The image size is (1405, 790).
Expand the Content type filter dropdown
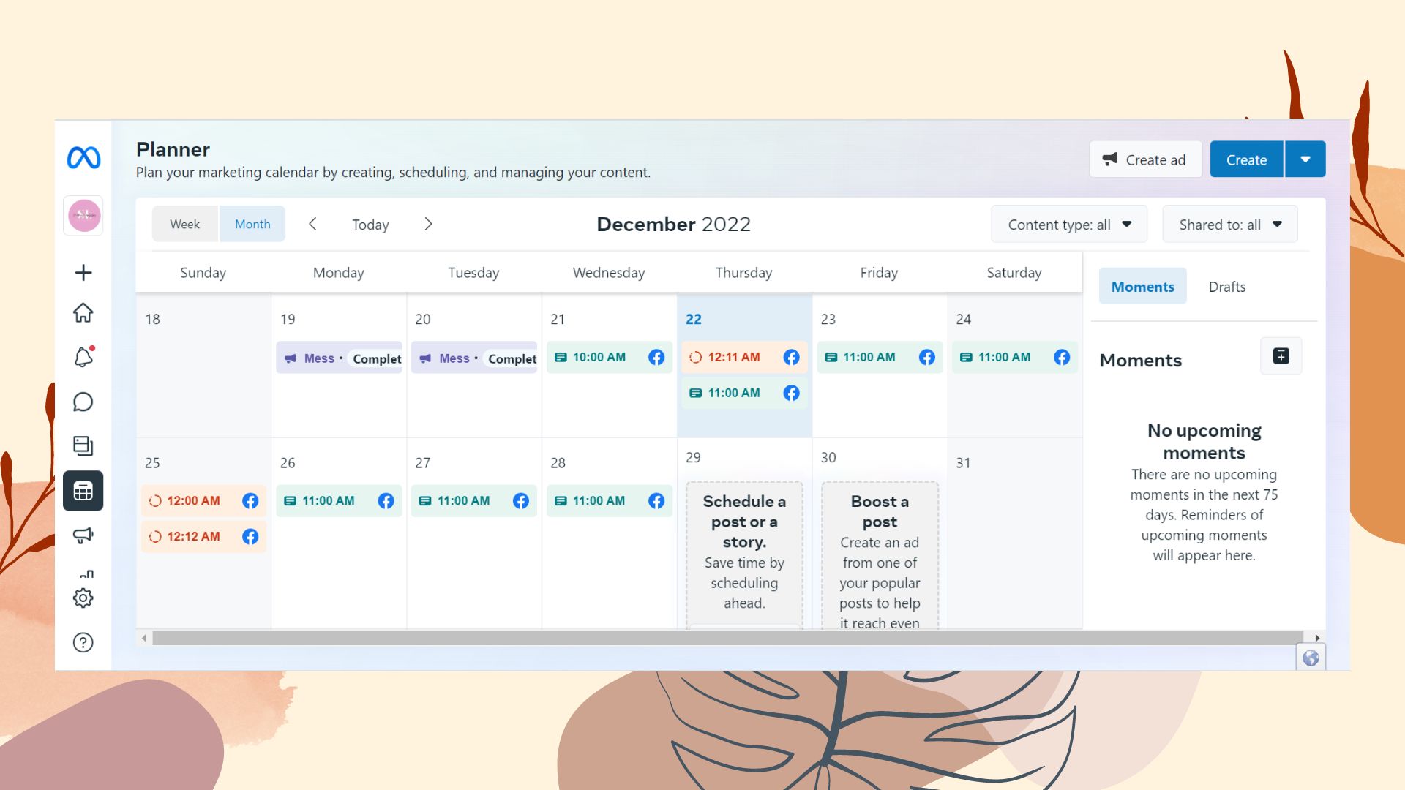1068,225
